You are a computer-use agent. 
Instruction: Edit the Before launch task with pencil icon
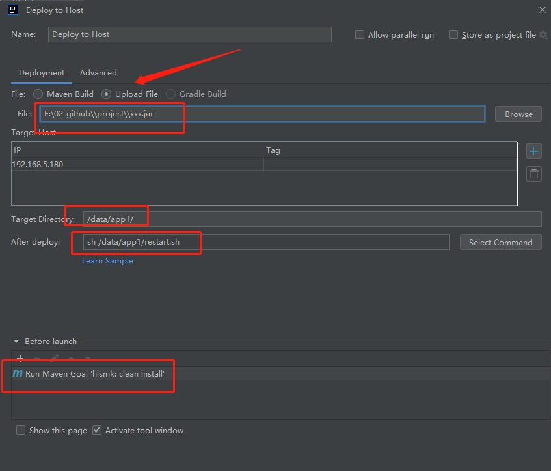53,357
